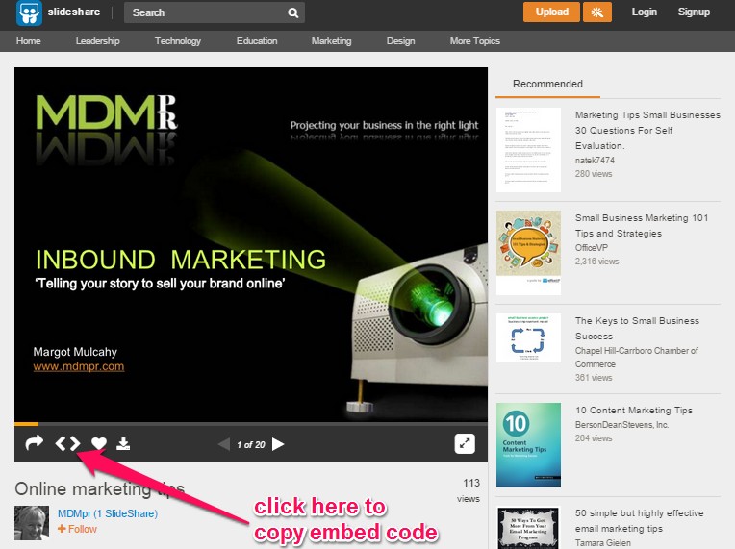Click the SlideShare logo icon
The image size is (735, 549).
pos(29,12)
